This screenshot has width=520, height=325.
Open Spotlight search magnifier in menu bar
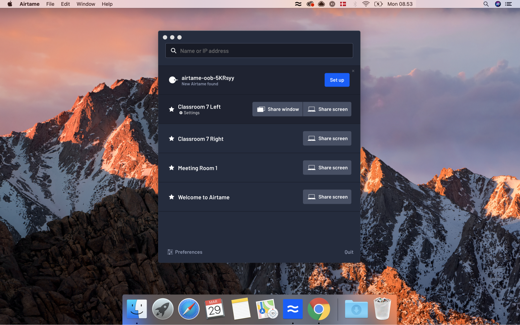point(486,4)
